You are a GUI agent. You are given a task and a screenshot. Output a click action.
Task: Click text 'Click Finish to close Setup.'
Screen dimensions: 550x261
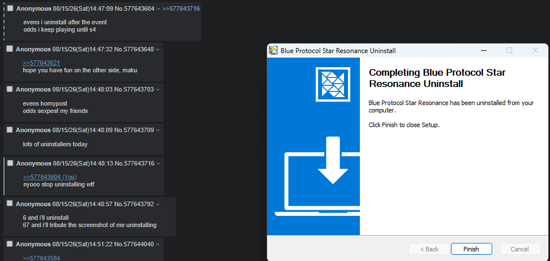404,125
